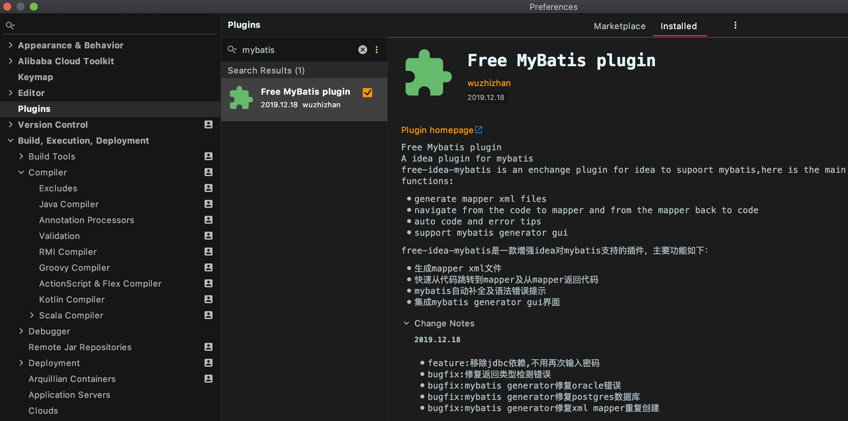Click project-level icon beside Version Control
The width and height of the screenshot is (848, 421).
pos(209,124)
